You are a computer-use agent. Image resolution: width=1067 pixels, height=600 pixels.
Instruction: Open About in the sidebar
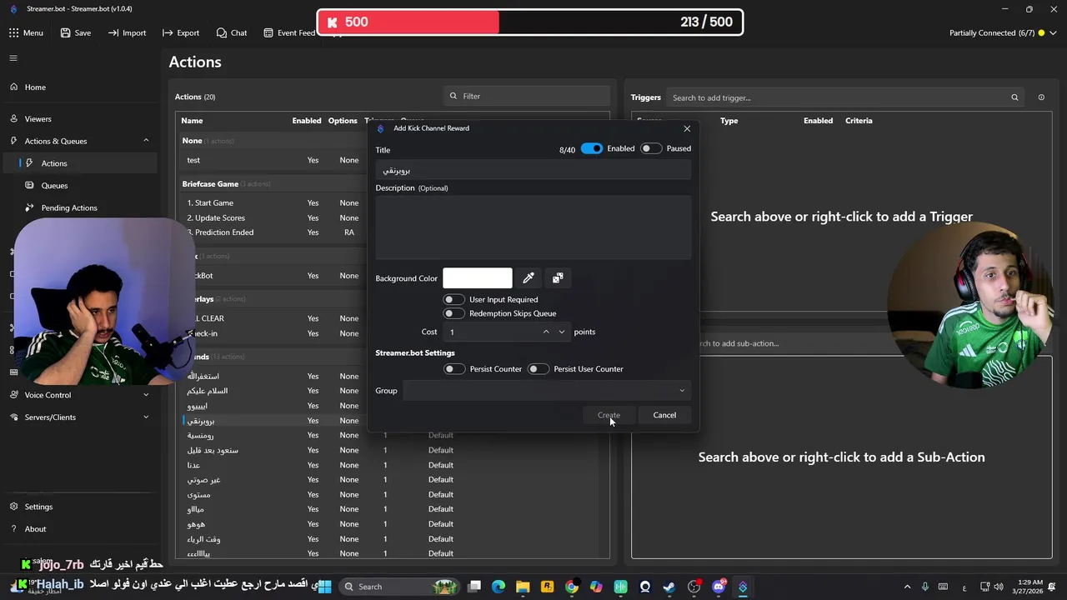coord(35,529)
